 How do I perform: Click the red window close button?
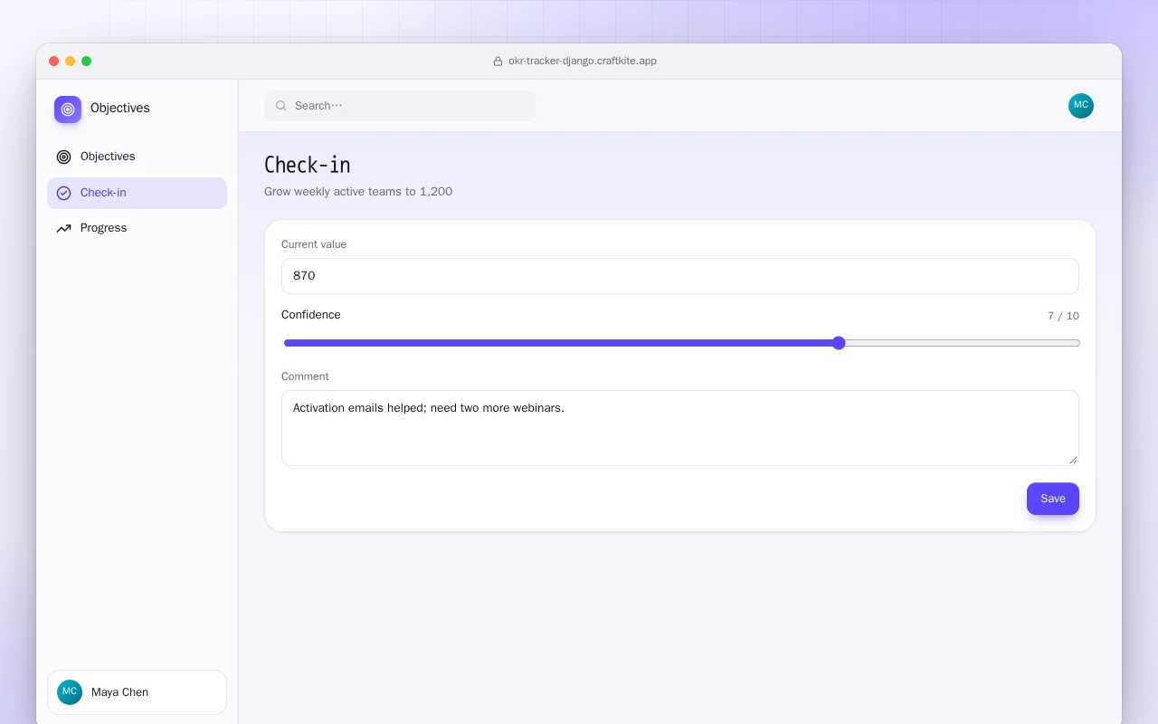53,62
